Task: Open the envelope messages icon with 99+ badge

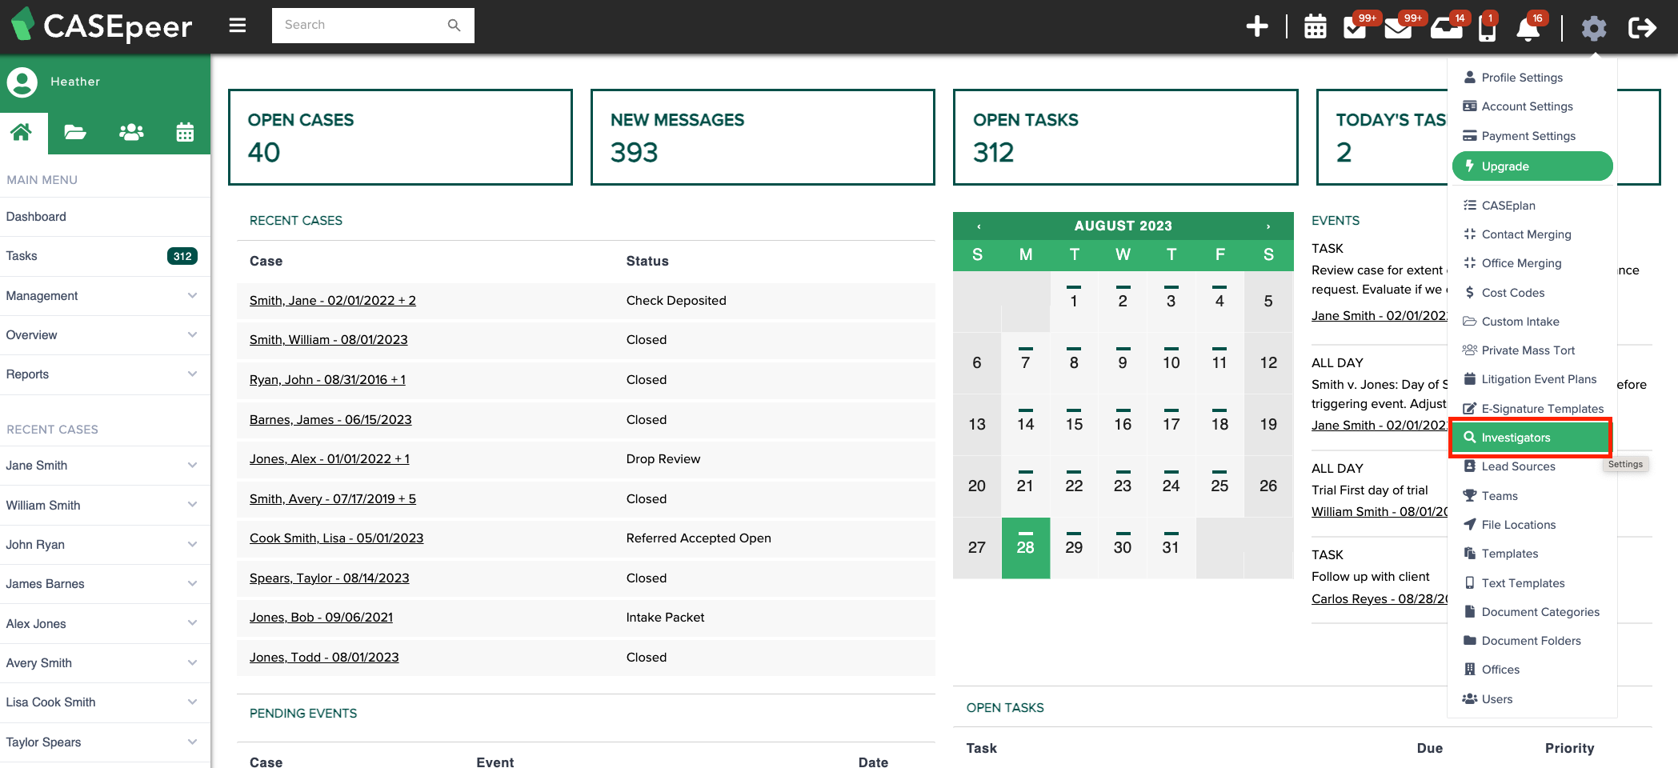Action: [1398, 27]
